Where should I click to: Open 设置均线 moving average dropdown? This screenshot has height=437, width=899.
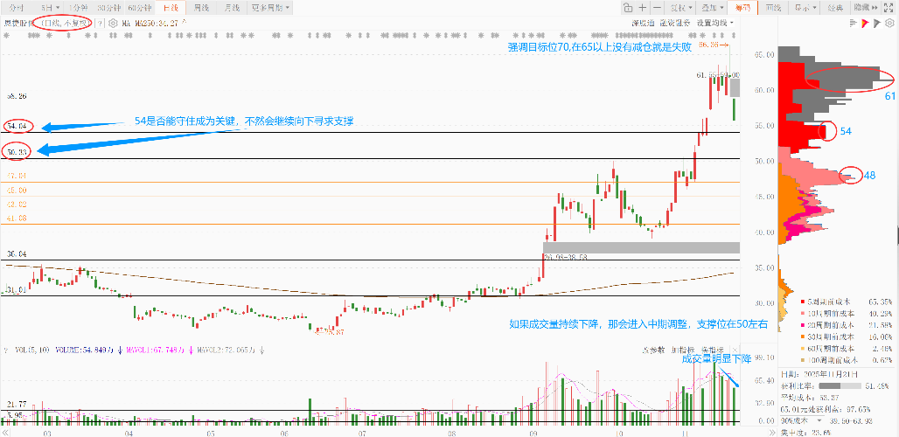[715, 24]
